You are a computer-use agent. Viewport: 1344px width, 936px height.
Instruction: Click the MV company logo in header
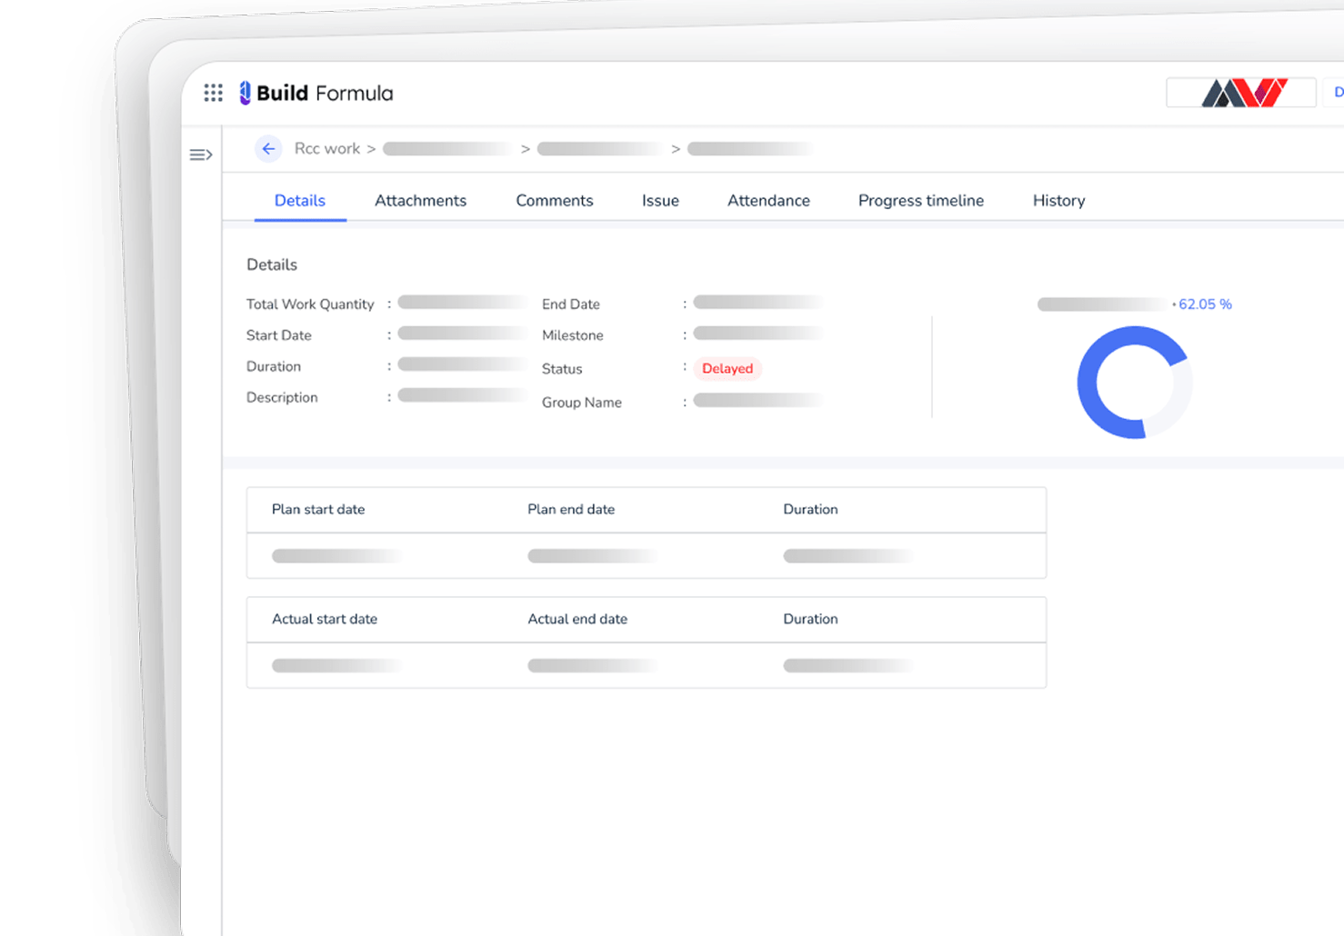click(1241, 93)
